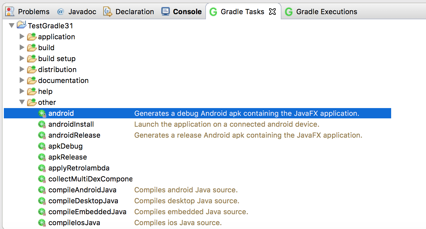Click the androidInstall task gear icon
This screenshot has width=426, height=229.
42,124
